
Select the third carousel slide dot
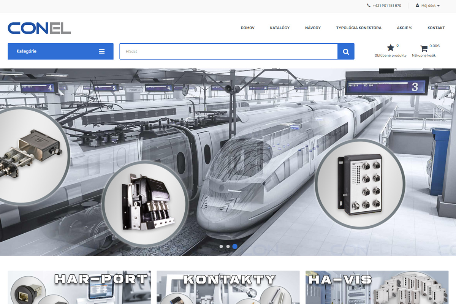(235, 247)
